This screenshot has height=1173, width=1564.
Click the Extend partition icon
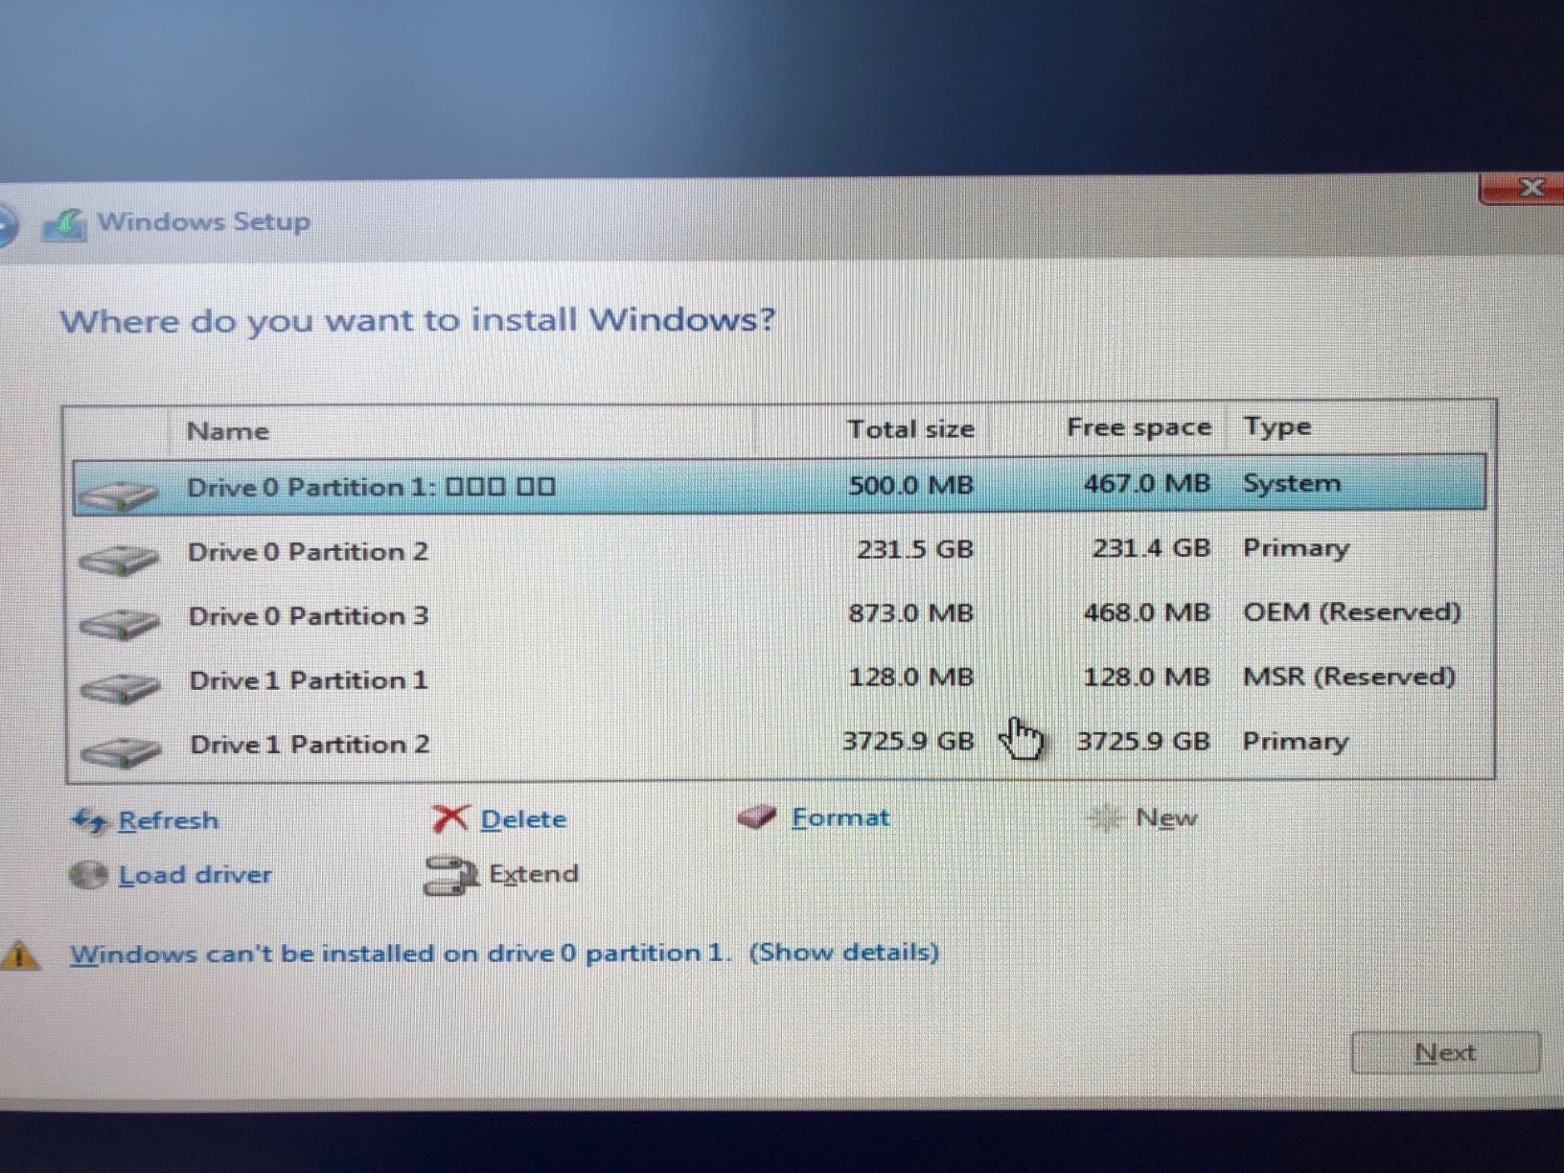pyautogui.click(x=450, y=875)
